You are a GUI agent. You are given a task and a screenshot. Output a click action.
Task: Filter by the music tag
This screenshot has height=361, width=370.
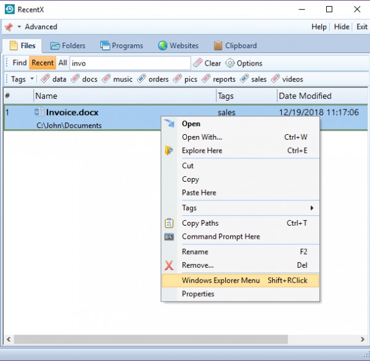(117, 79)
